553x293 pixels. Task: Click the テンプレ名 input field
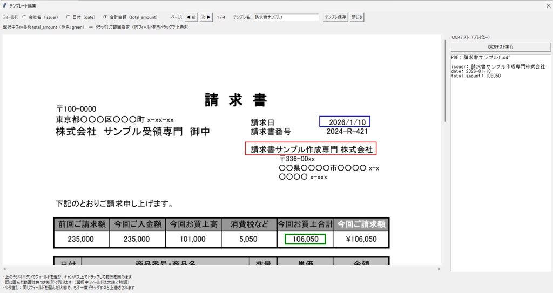(x=286, y=17)
